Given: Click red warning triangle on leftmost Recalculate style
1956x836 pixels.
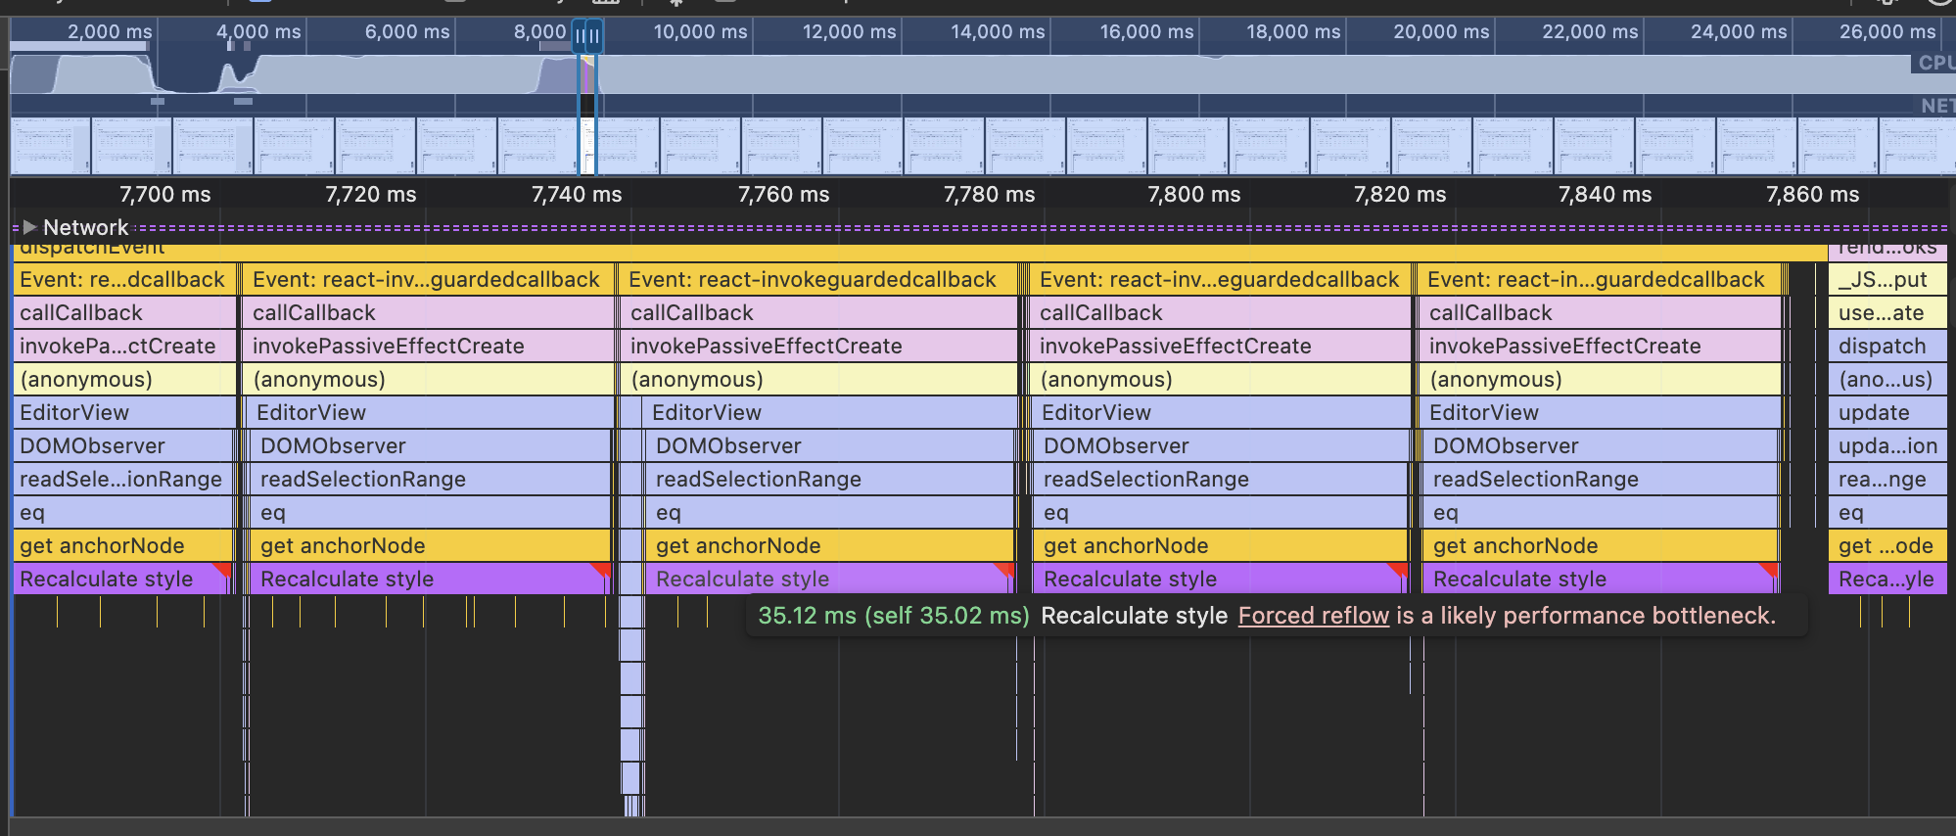Looking at the screenshot, I should click(x=223, y=570).
